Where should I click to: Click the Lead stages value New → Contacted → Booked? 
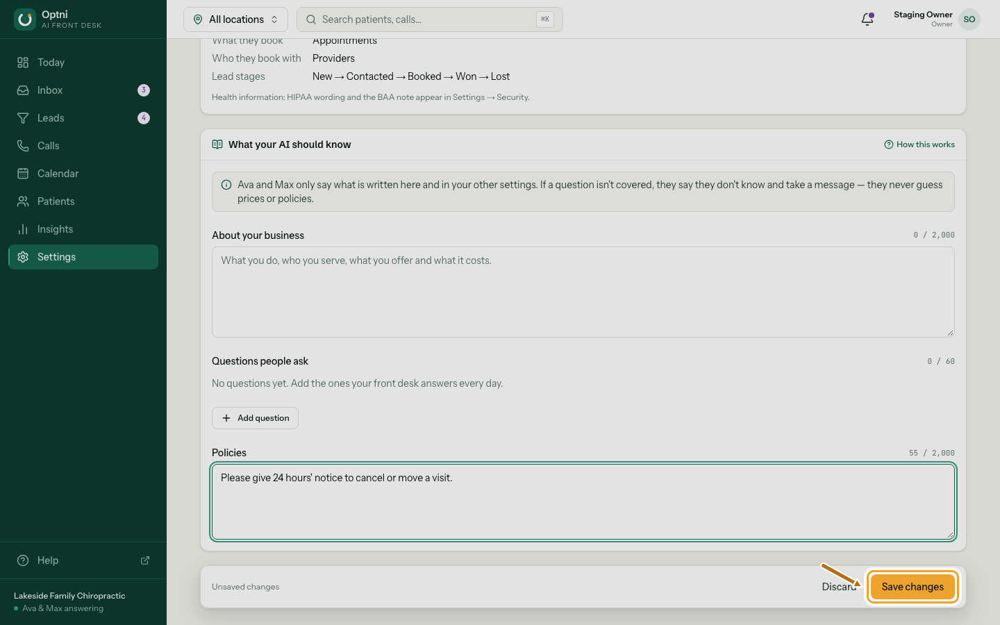pos(411,76)
